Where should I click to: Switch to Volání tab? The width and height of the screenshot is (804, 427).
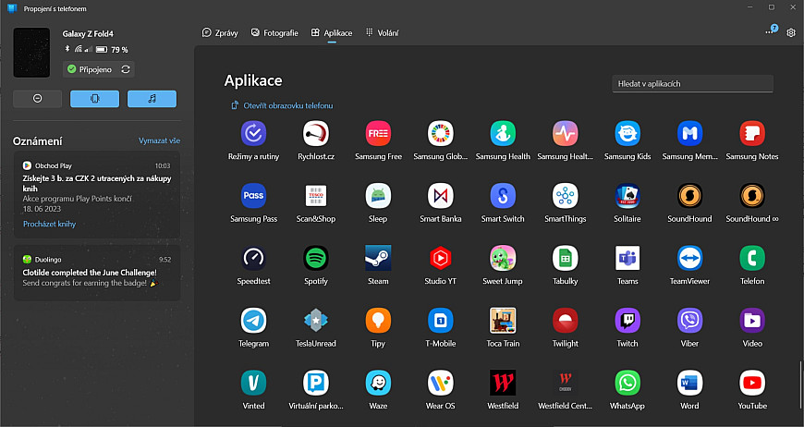click(x=382, y=32)
